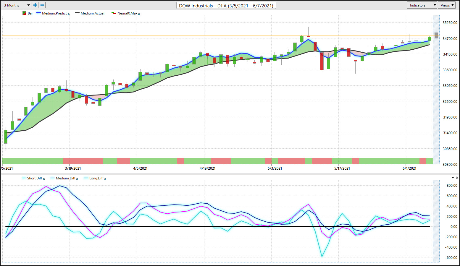
Task: Click the 30300.00 price axis label
Action: tap(450, 165)
